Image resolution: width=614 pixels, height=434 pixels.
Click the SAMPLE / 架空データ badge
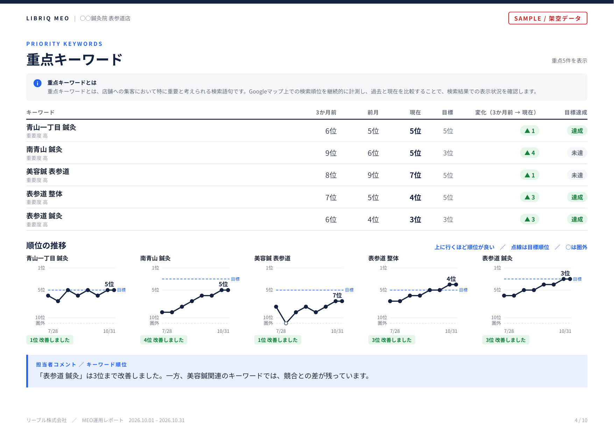coord(548,18)
